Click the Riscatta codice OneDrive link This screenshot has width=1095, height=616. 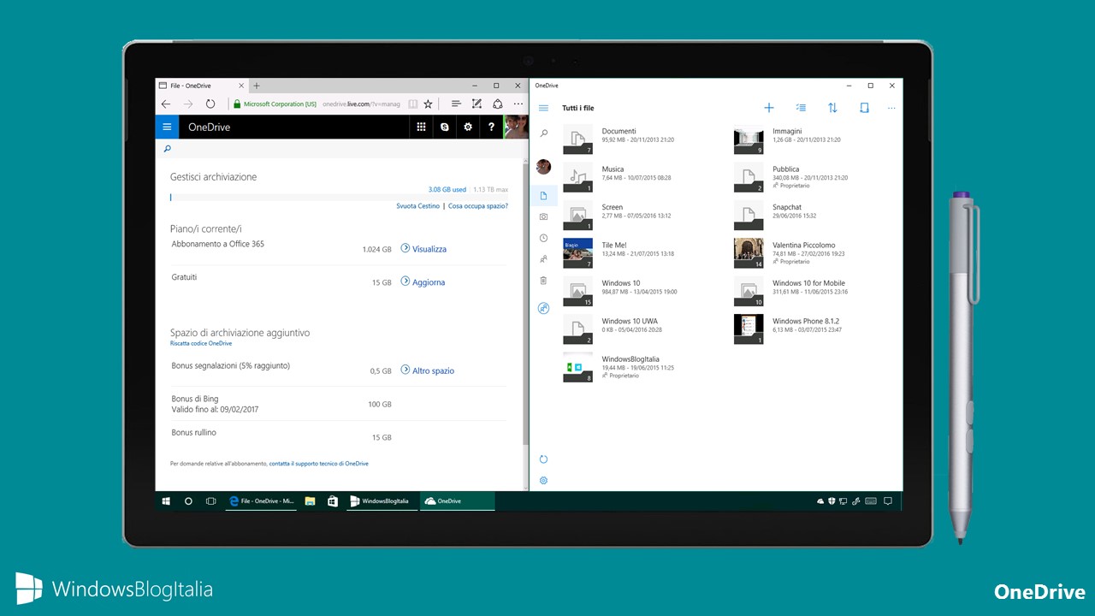[x=201, y=343]
